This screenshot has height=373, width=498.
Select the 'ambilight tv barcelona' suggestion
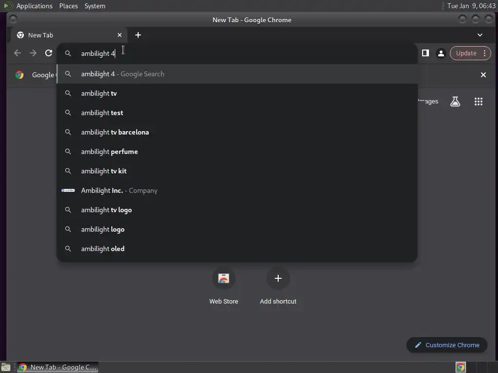point(237,132)
